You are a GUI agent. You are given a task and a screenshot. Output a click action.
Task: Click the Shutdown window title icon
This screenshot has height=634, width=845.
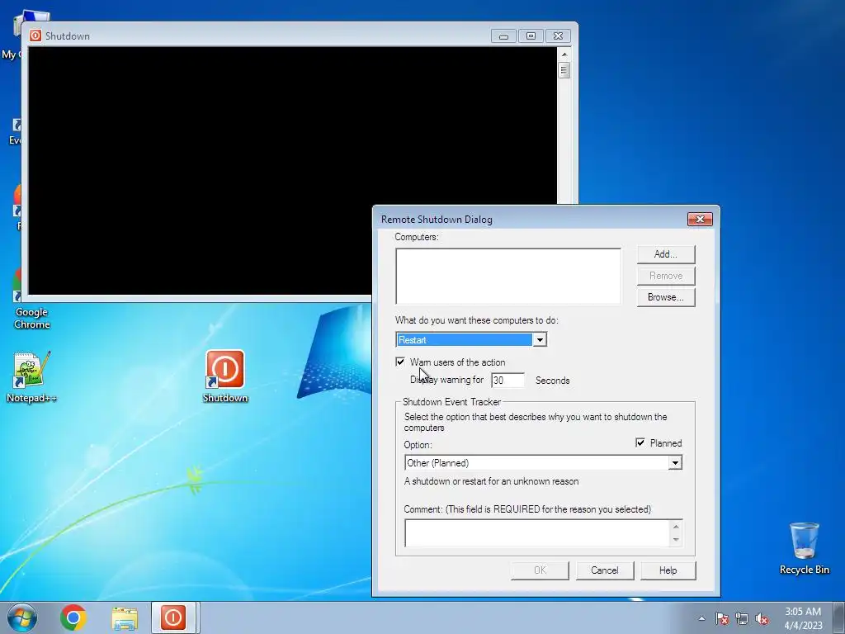[35, 35]
